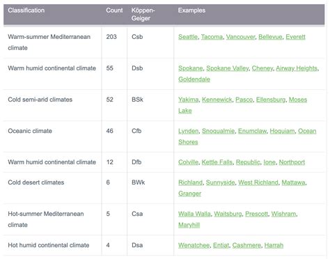Image resolution: width=330 pixels, height=259 pixels.
Task: Click the West Richland link
Action: [258, 182]
